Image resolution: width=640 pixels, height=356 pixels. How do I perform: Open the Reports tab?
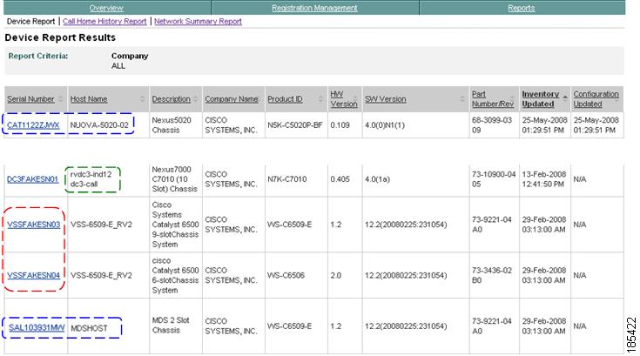pos(522,8)
